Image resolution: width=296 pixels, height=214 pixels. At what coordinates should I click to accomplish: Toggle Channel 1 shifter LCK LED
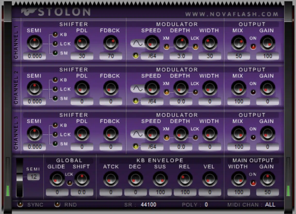click(x=55, y=44)
